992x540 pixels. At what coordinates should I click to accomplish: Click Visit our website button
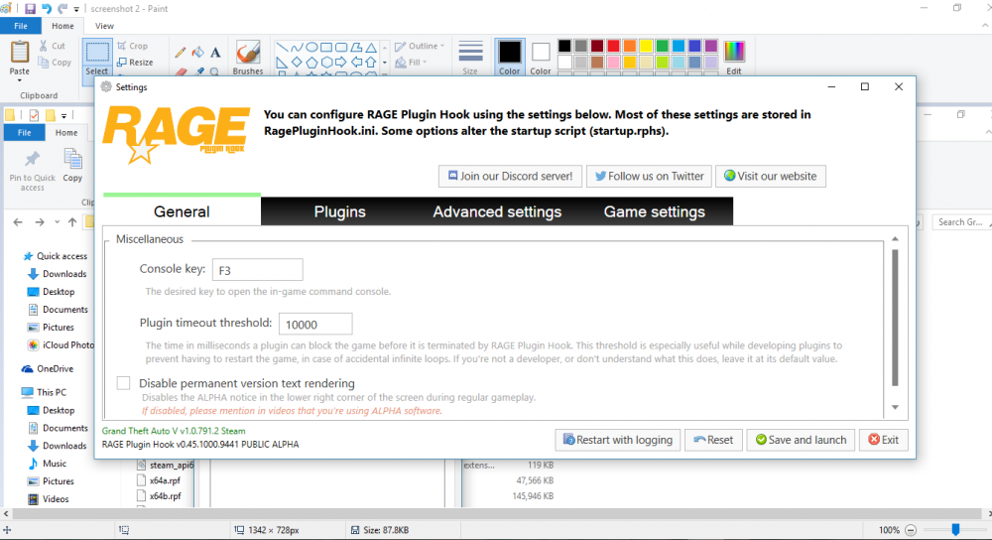771,176
